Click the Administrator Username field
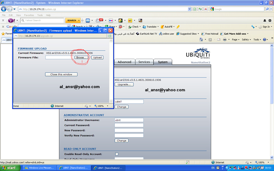Screen dimensions: 274x171 coord(129,120)
